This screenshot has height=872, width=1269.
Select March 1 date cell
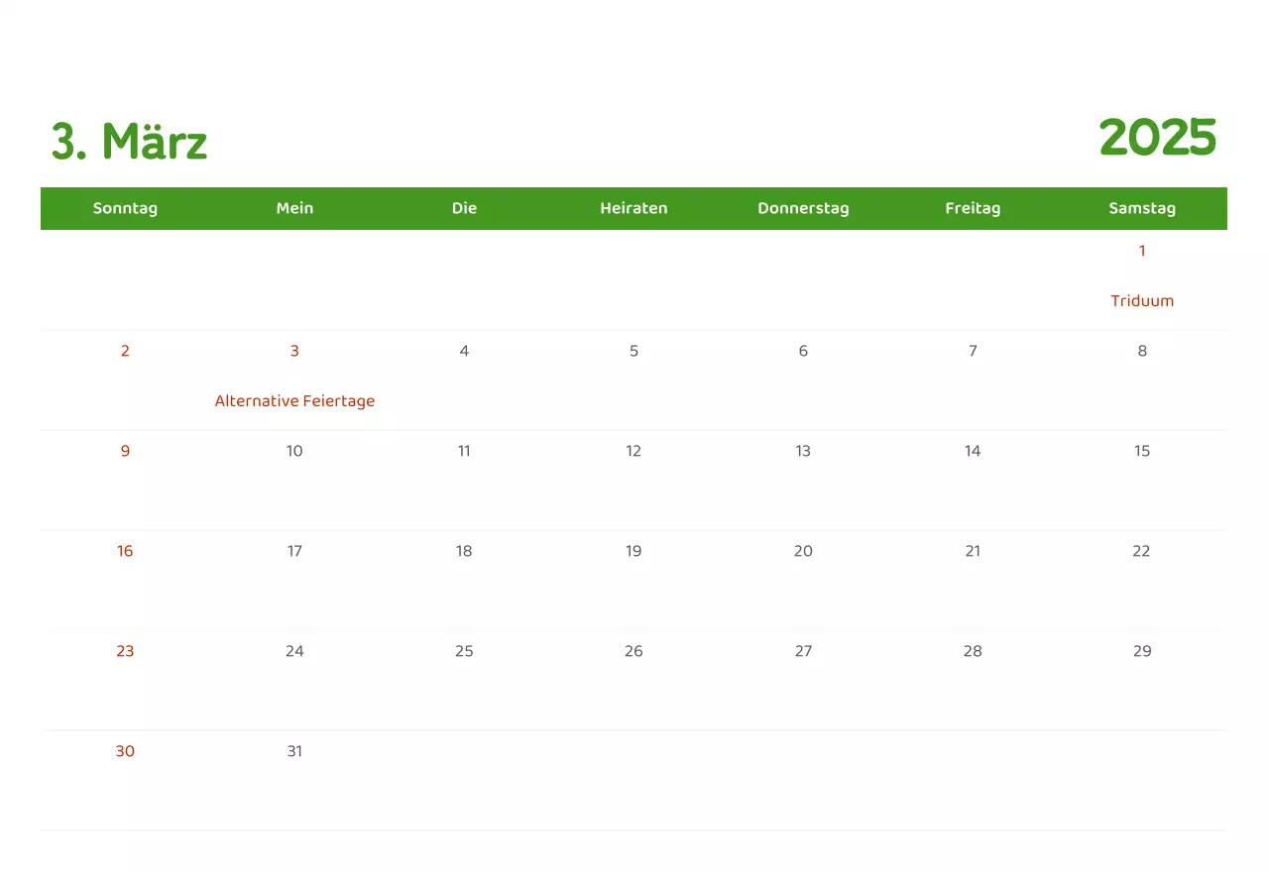tap(1142, 251)
